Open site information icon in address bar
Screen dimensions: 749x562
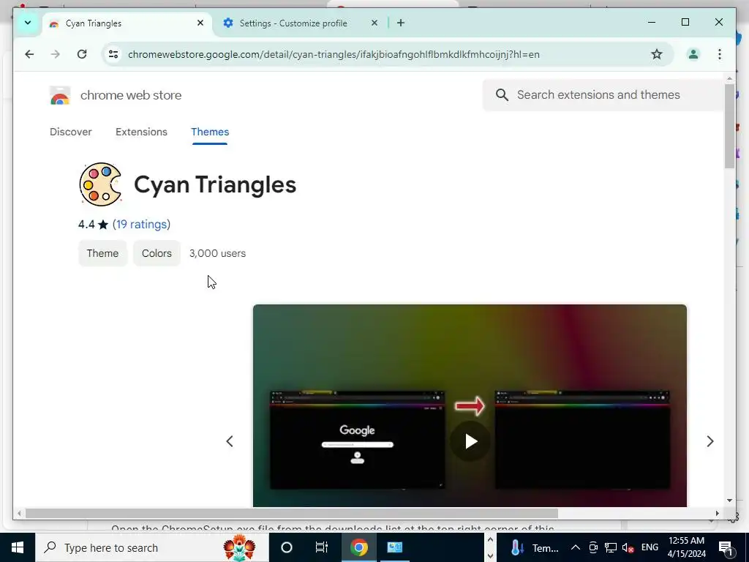coord(113,54)
